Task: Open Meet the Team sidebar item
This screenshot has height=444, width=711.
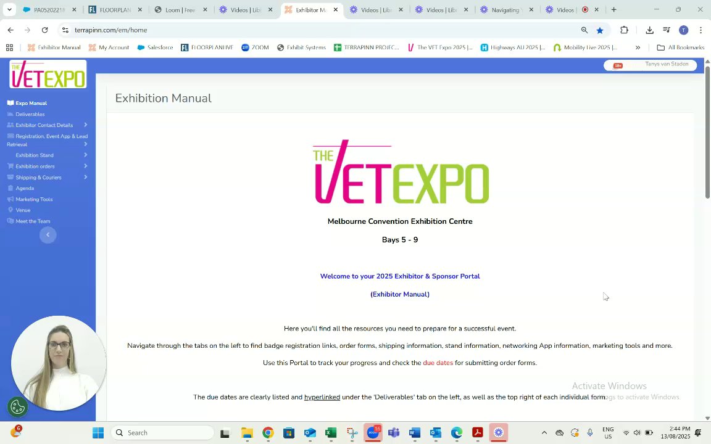Action: pyautogui.click(x=28, y=221)
